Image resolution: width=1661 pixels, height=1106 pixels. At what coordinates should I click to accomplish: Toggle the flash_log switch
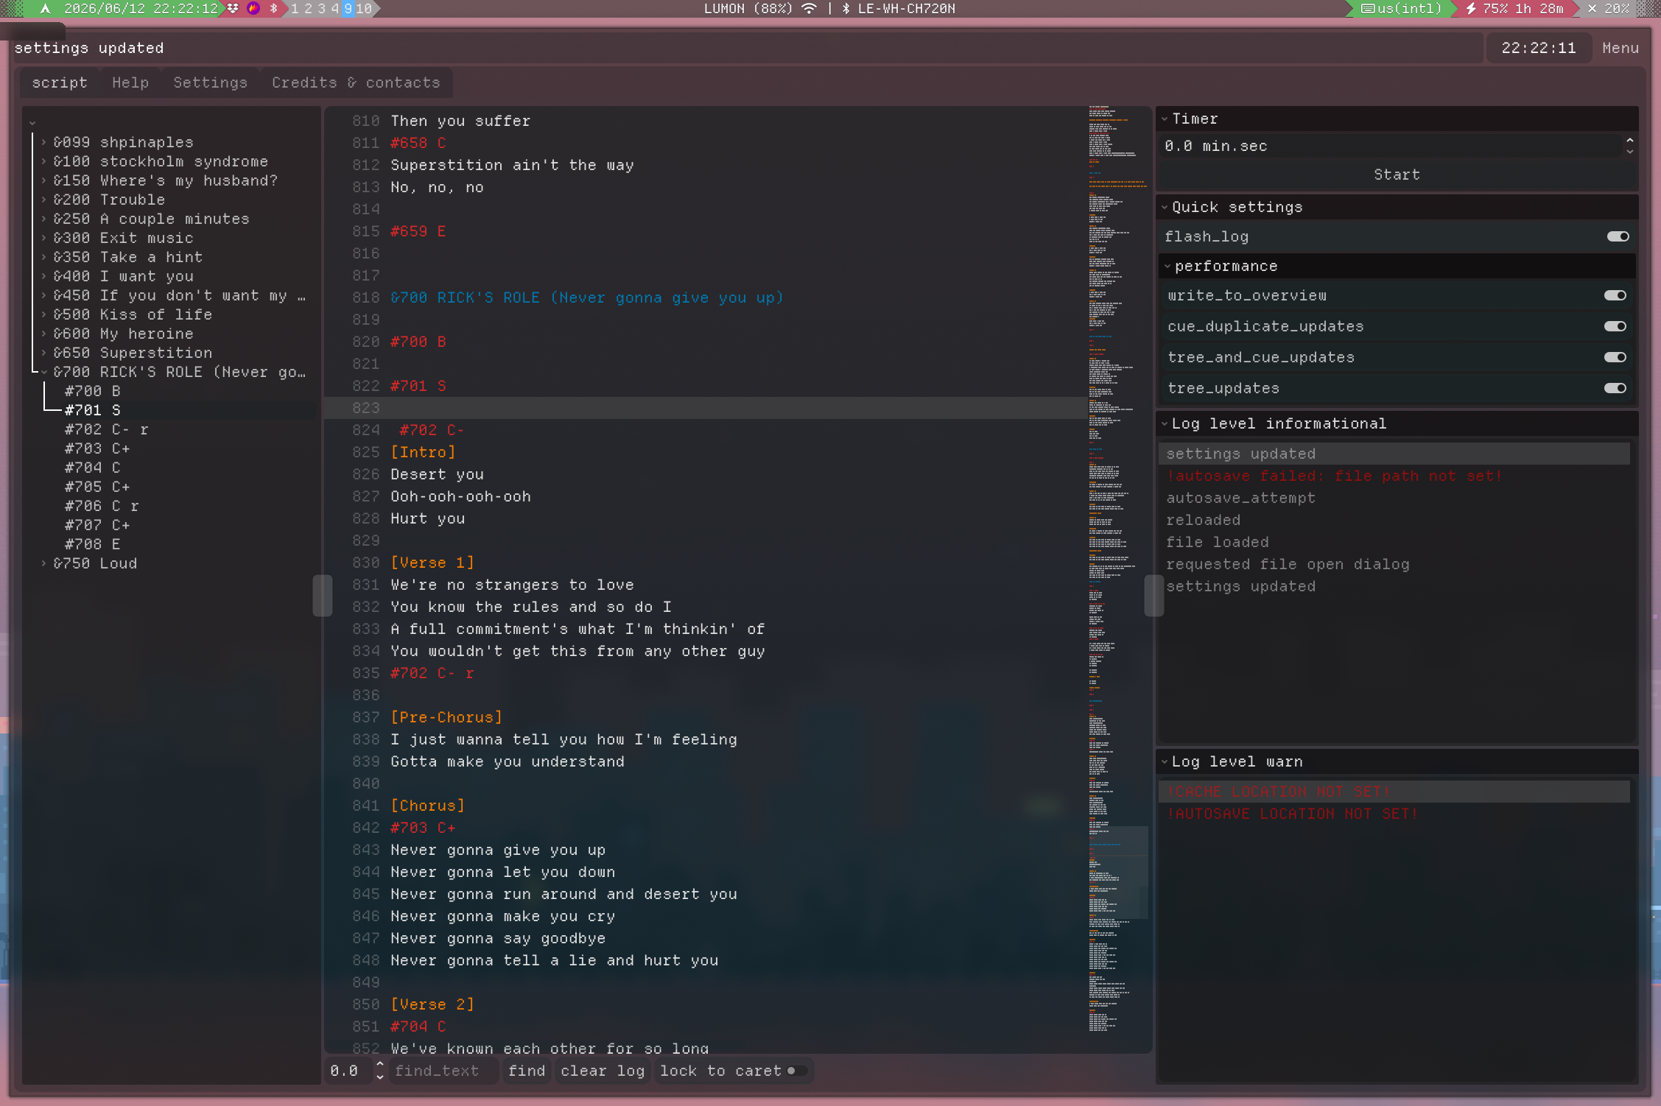pyautogui.click(x=1618, y=236)
